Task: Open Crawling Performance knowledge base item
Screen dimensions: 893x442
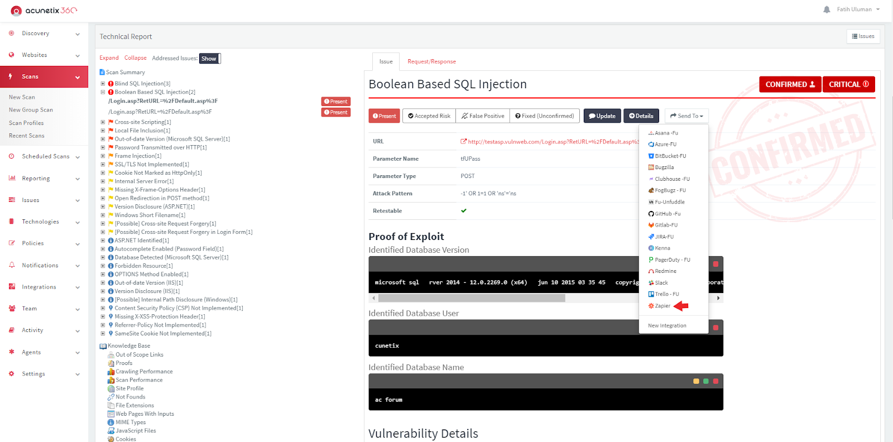Action: pyautogui.click(x=144, y=372)
